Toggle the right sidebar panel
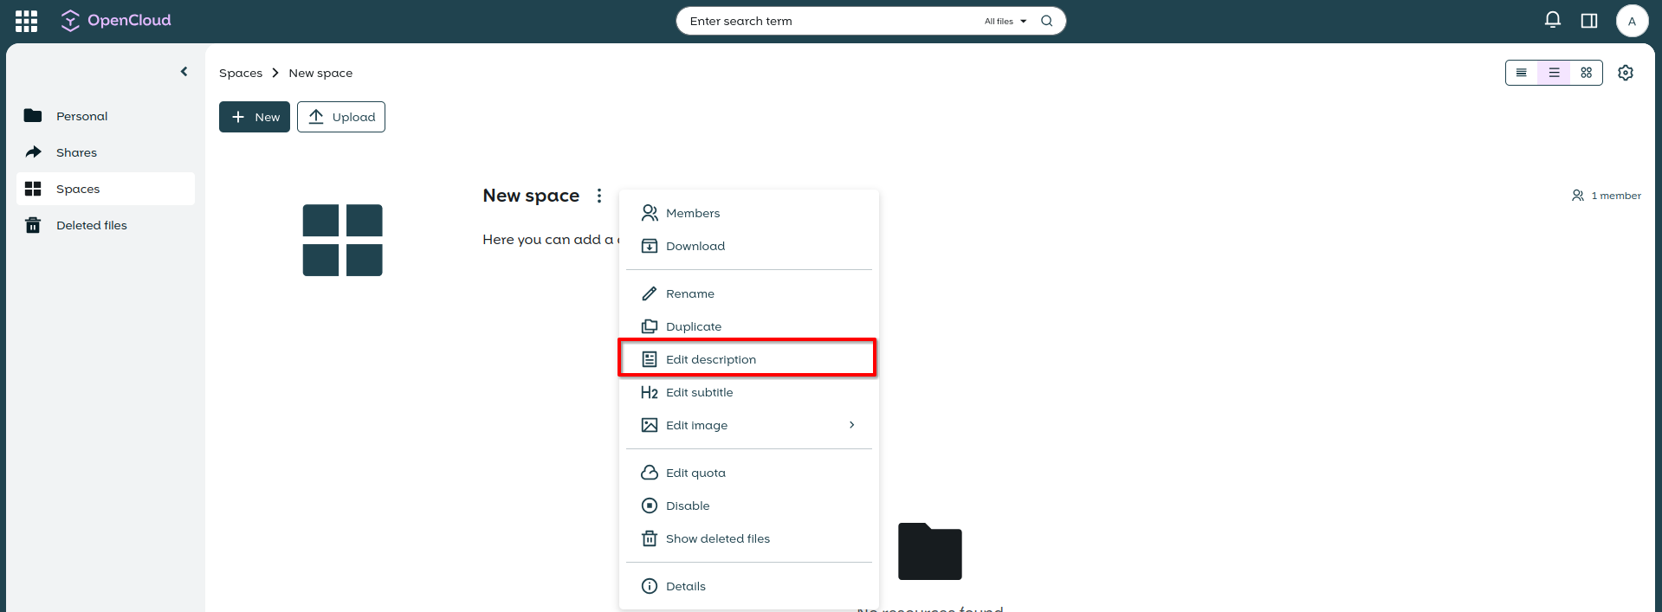Image resolution: width=1662 pixels, height=612 pixels. click(x=1588, y=21)
